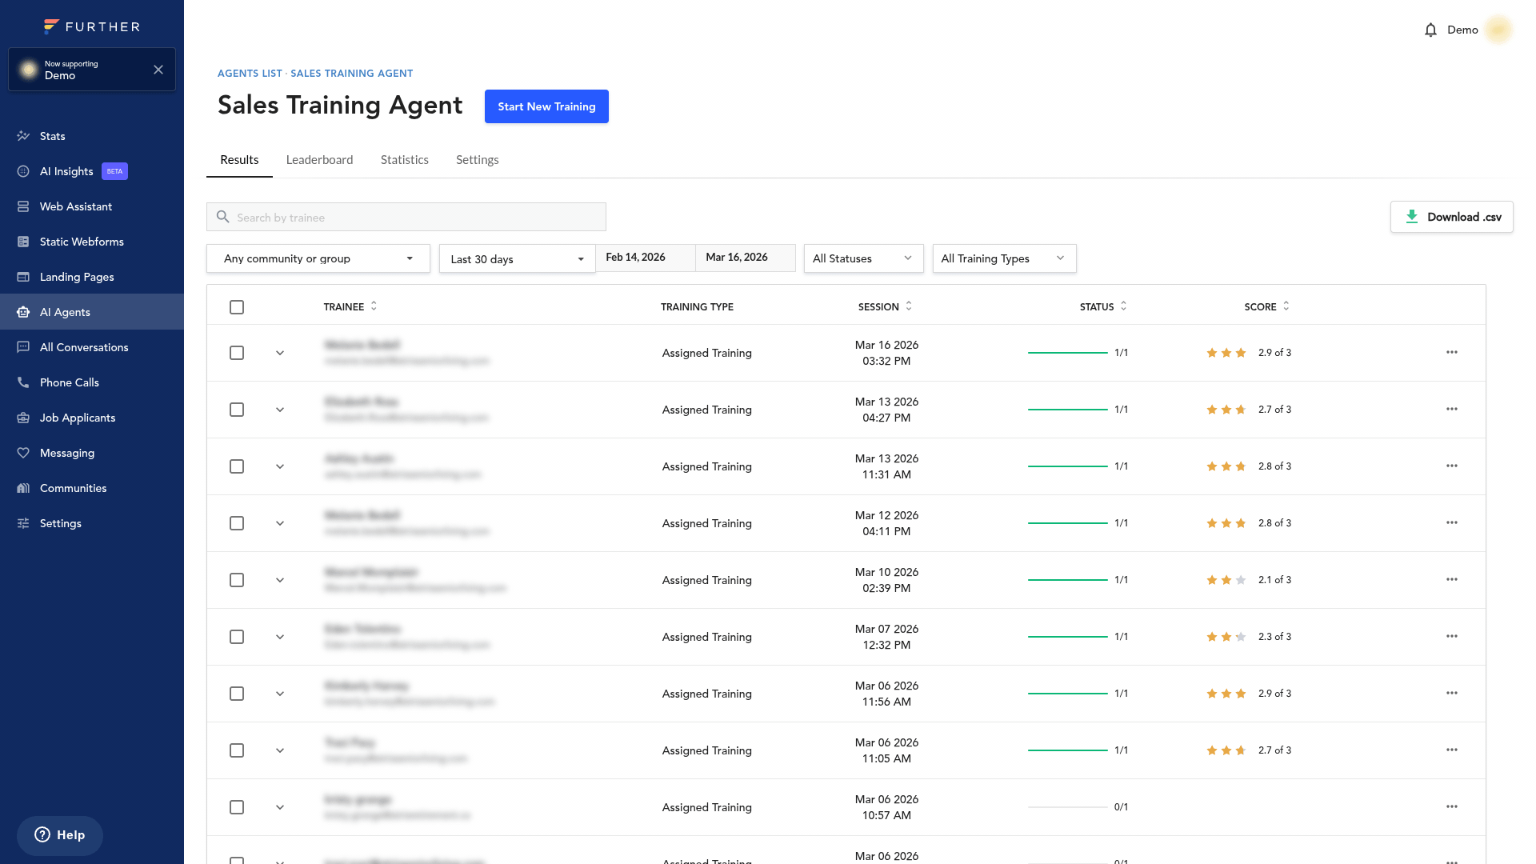
Task: Click the Messaging heart icon
Action: coord(23,453)
